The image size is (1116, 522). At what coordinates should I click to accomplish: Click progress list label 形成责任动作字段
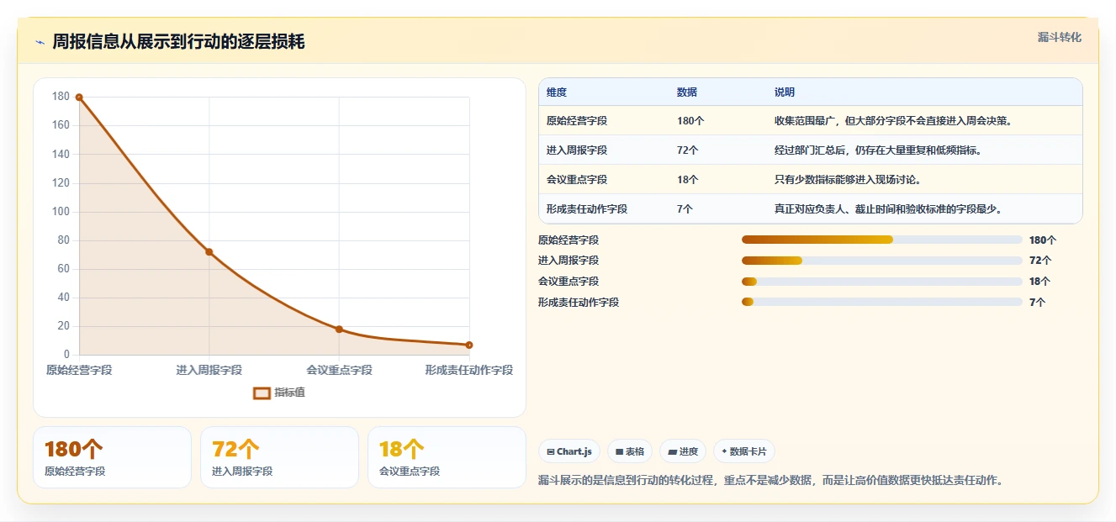tap(579, 302)
